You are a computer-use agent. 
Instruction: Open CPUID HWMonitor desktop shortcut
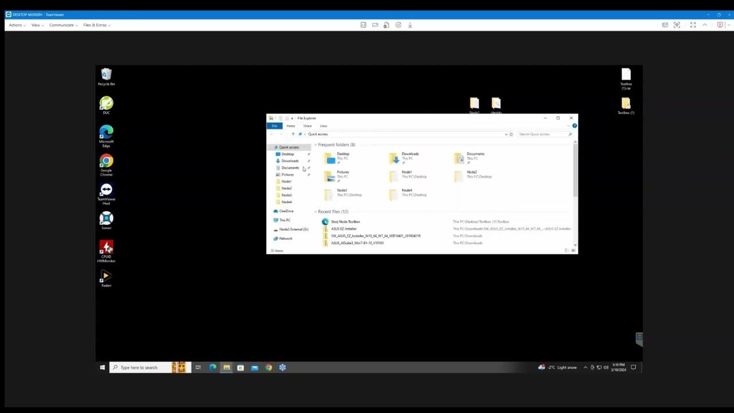coord(106,251)
